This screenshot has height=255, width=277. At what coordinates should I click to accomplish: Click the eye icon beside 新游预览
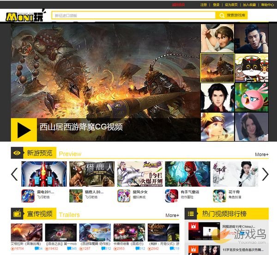[x=17, y=153]
